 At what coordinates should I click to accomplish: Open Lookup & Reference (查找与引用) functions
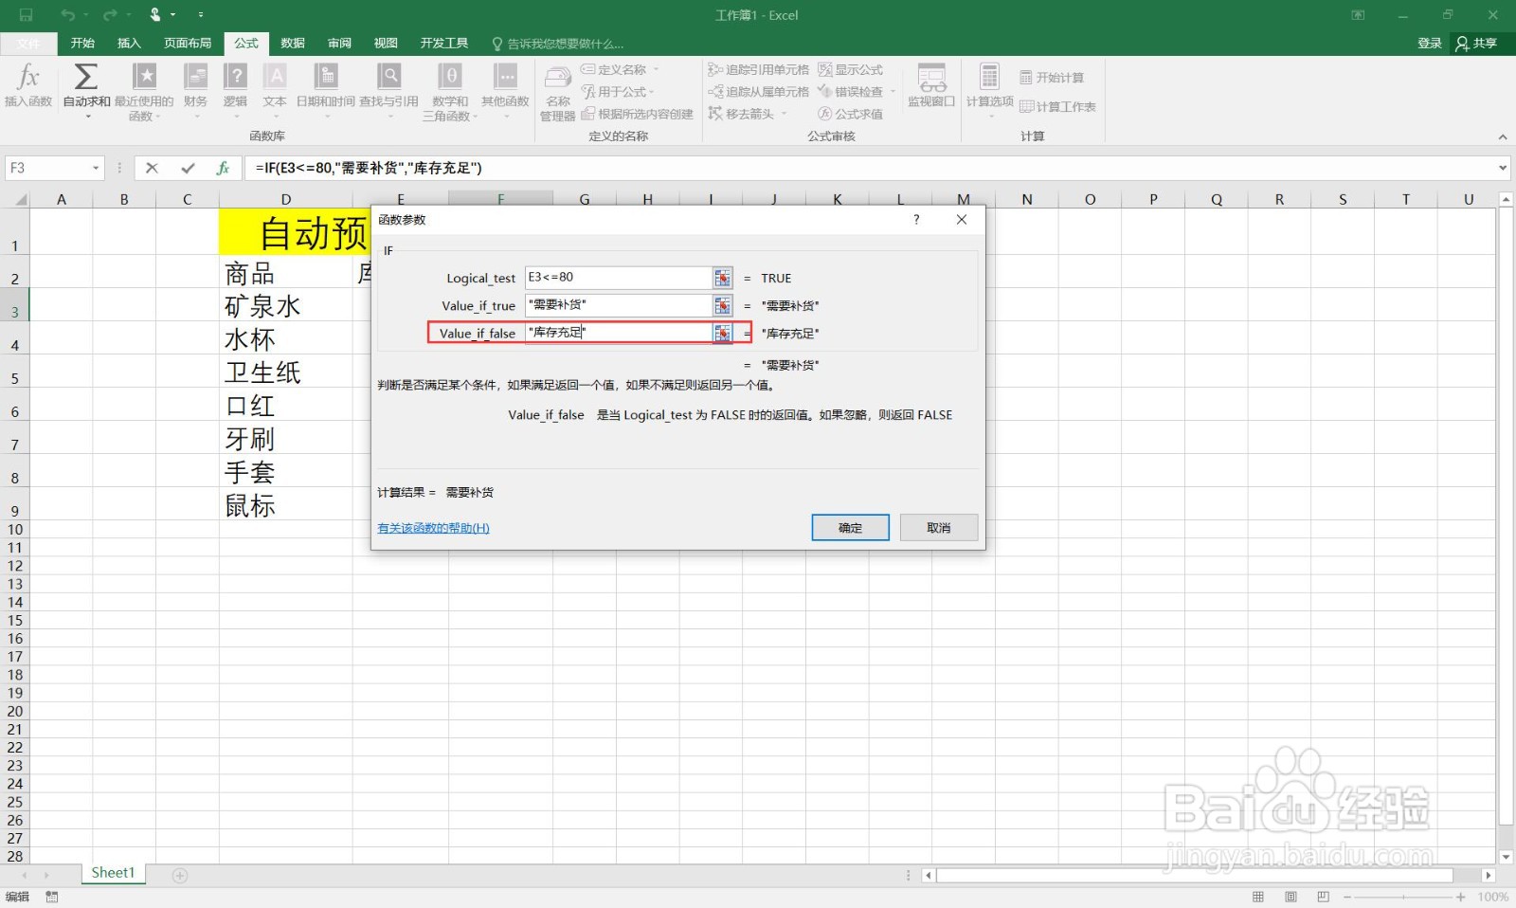(x=388, y=92)
